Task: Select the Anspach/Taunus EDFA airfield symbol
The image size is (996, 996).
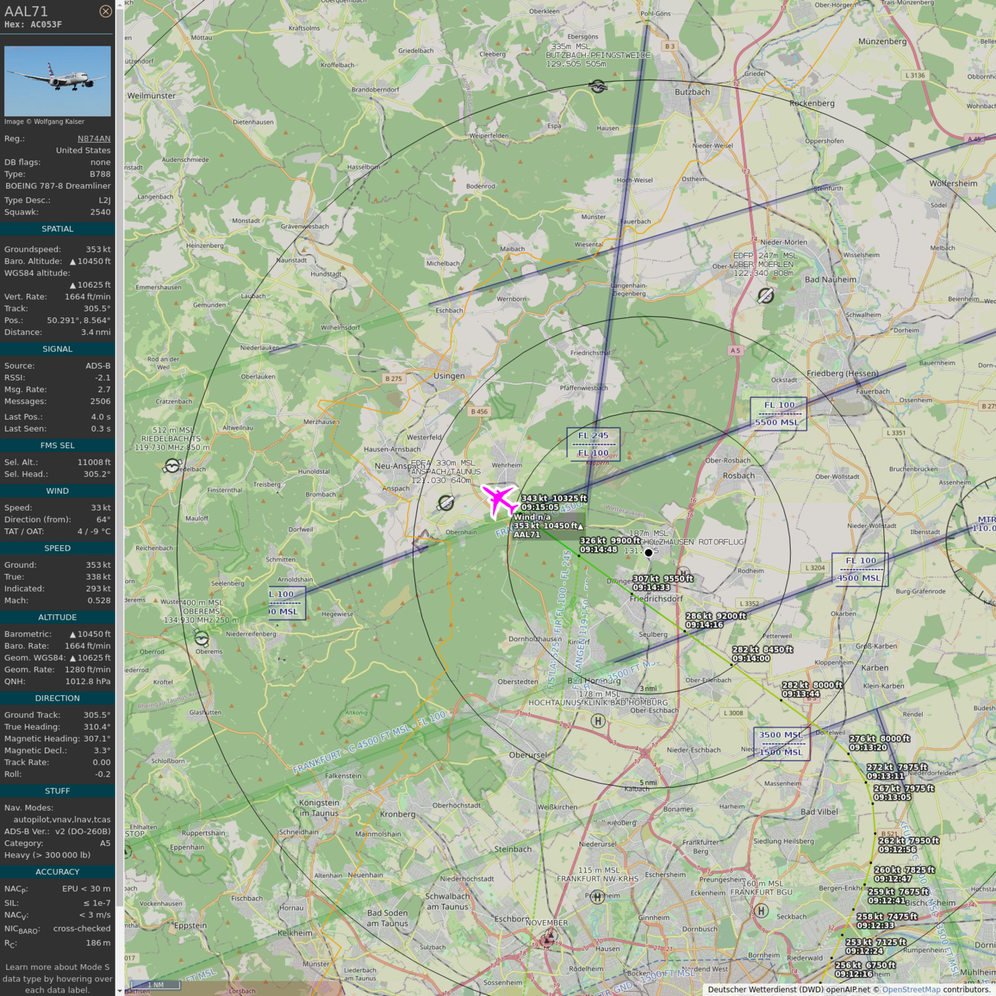Action: [446, 503]
